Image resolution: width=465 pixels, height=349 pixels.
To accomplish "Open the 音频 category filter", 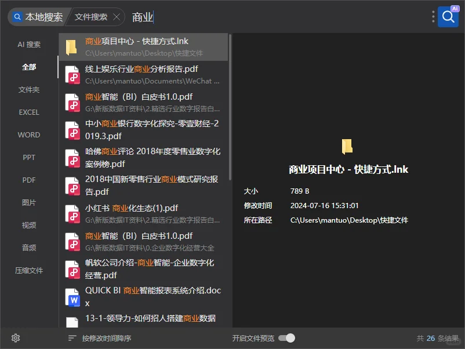I will pyautogui.click(x=28, y=248).
